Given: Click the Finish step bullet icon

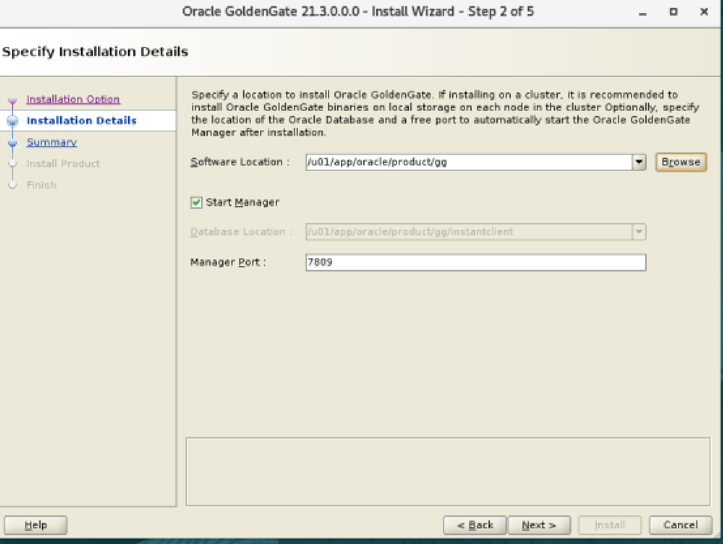Looking at the screenshot, I should coord(13,185).
